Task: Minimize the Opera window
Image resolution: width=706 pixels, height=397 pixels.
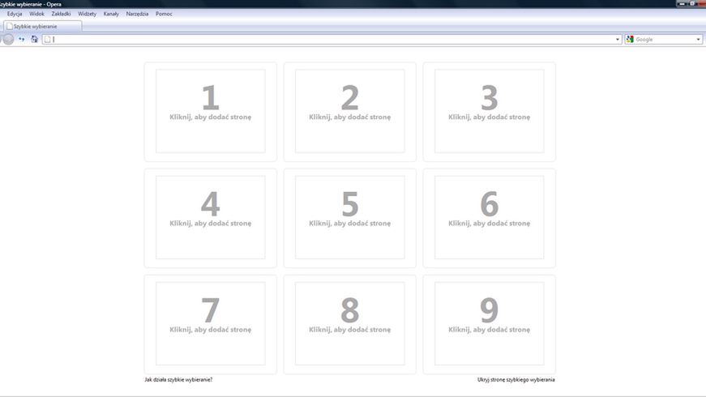Action: 682,3
